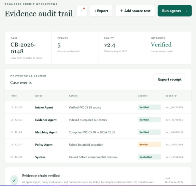Click event ID evt_3a708de1
The height and width of the screenshot is (186, 196).
(x=174, y=120)
